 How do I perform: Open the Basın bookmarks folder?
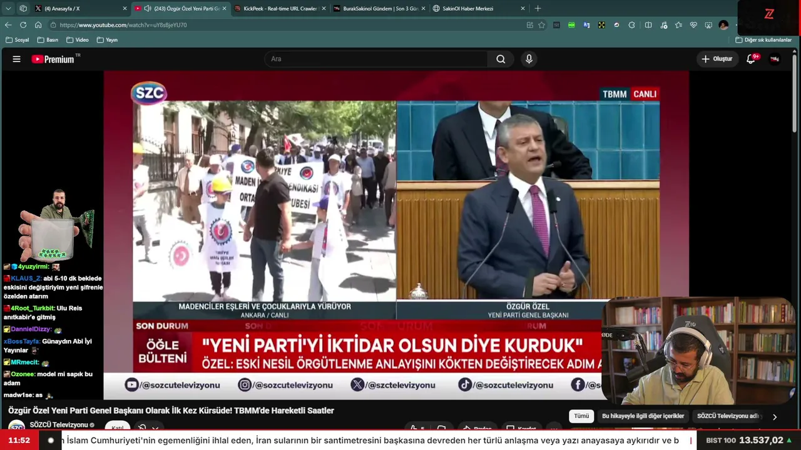click(x=48, y=40)
